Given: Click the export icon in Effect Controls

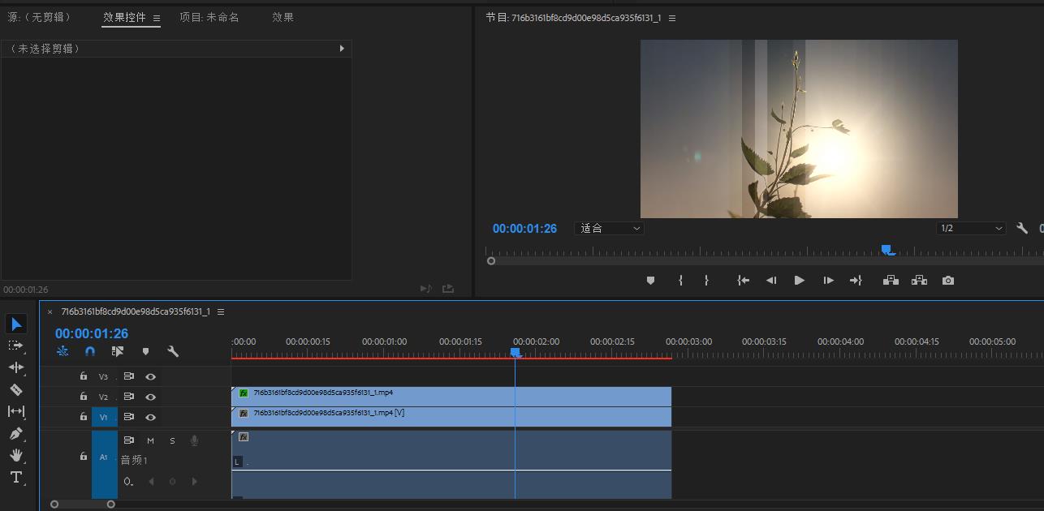Looking at the screenshot, I should [x=447, y=289].
